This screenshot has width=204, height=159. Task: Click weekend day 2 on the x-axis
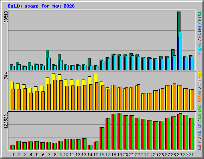(x=19, y=155)
